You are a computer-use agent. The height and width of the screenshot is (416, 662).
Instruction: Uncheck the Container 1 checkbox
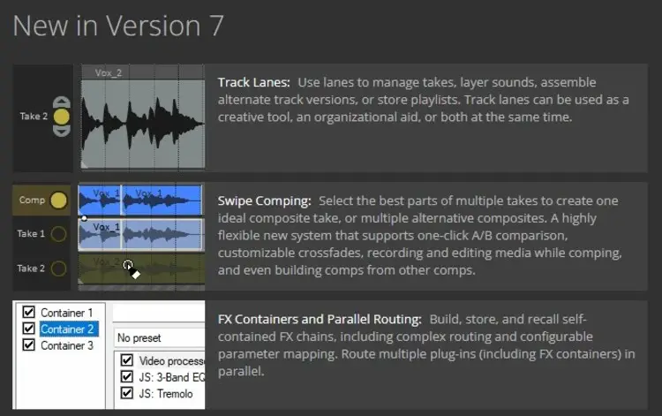(29, 312)
